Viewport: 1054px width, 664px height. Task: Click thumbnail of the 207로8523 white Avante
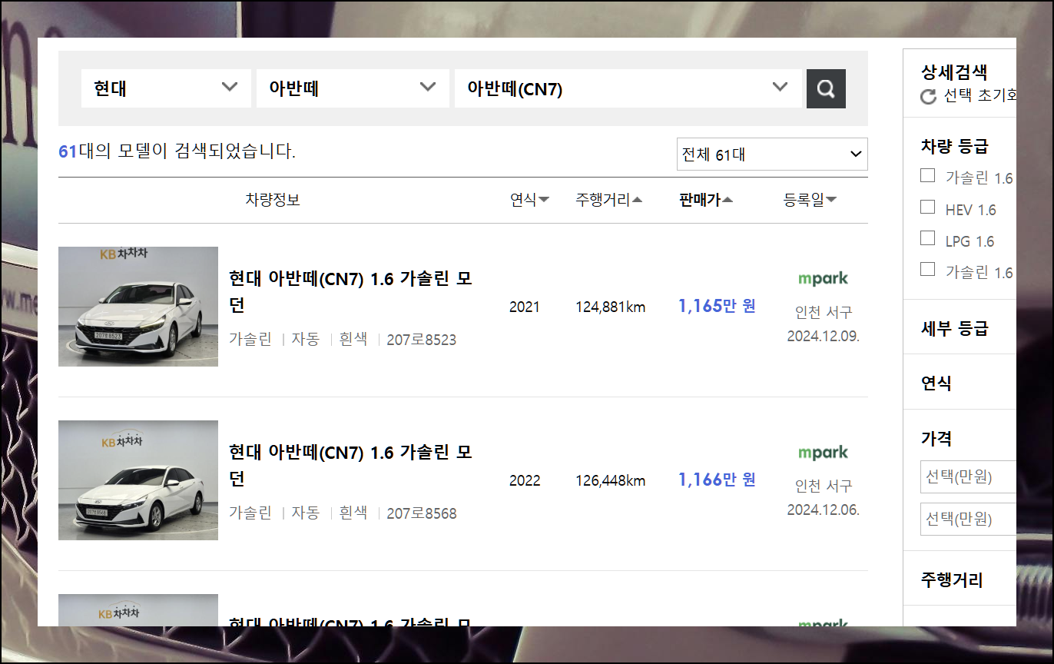point(138,307)
